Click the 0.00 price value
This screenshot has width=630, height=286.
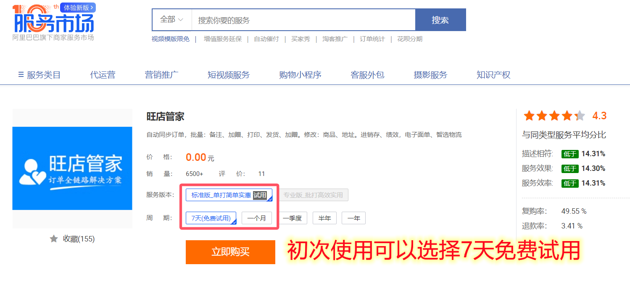pos(196,157)
